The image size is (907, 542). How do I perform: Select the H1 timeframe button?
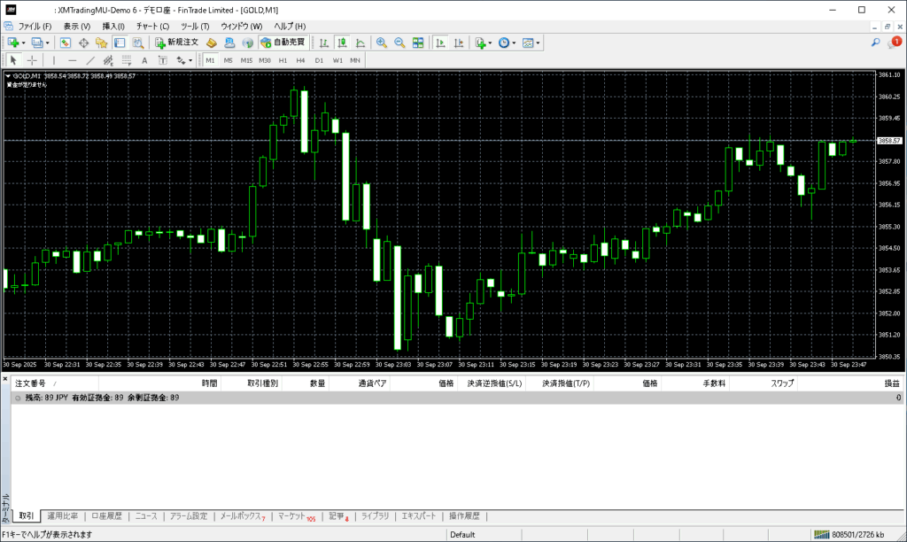[283, 60]
